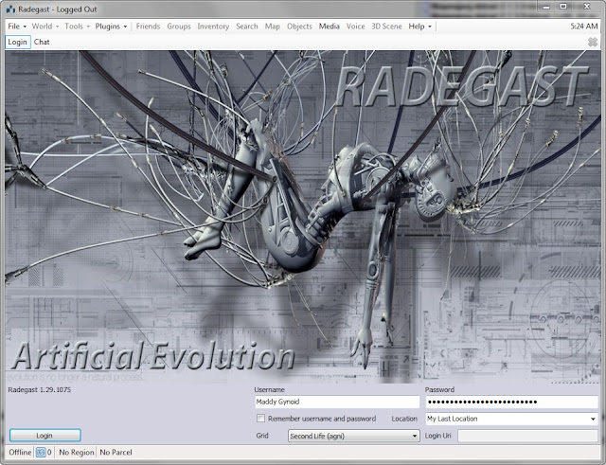Open the 3D Scene view
The image size is (606, 465).
point(386,27)
